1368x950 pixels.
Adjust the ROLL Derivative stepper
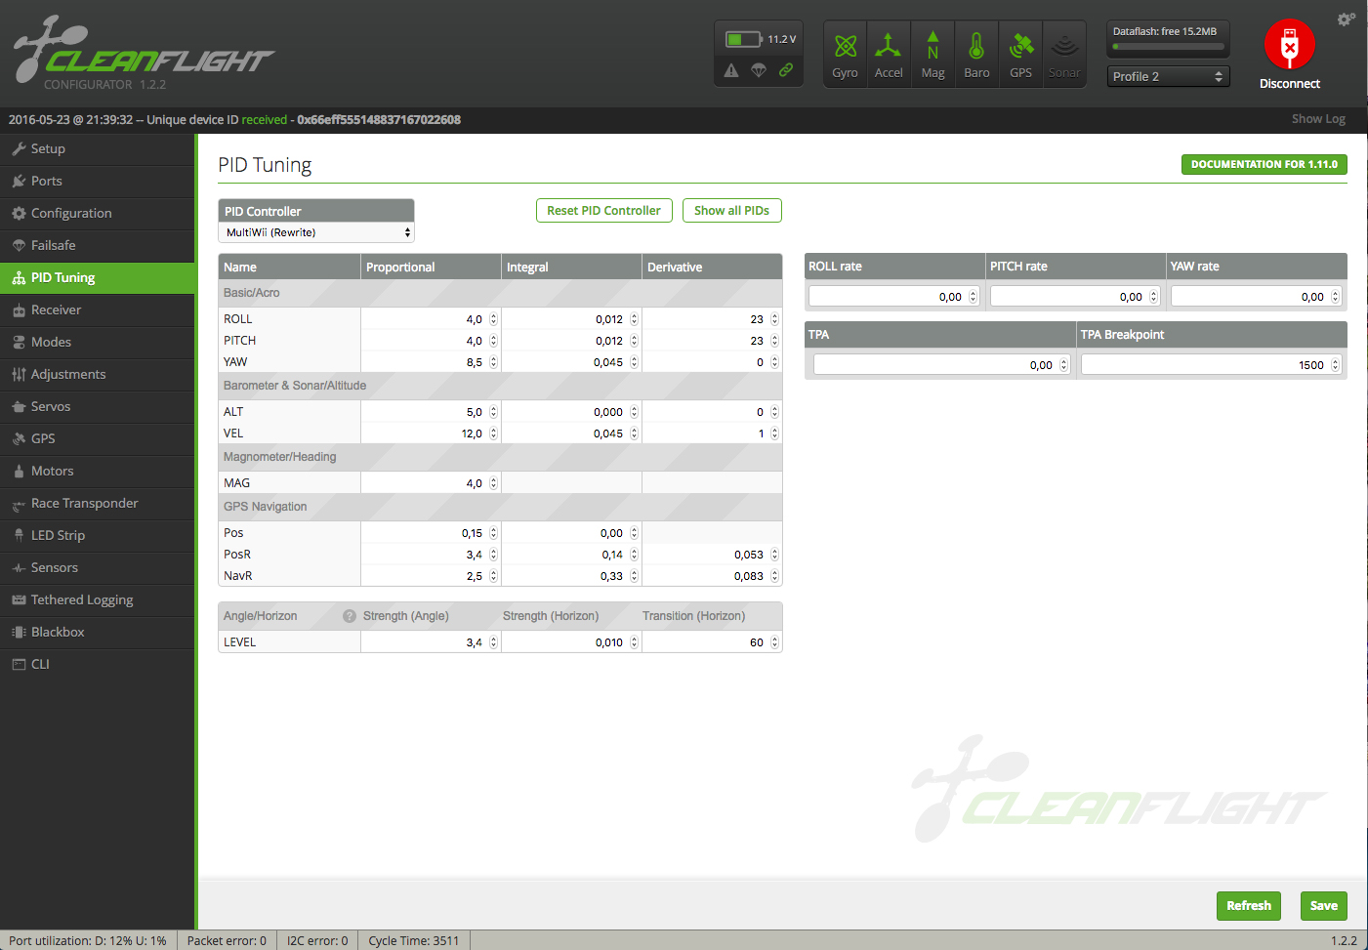click(x=774, y=319)
